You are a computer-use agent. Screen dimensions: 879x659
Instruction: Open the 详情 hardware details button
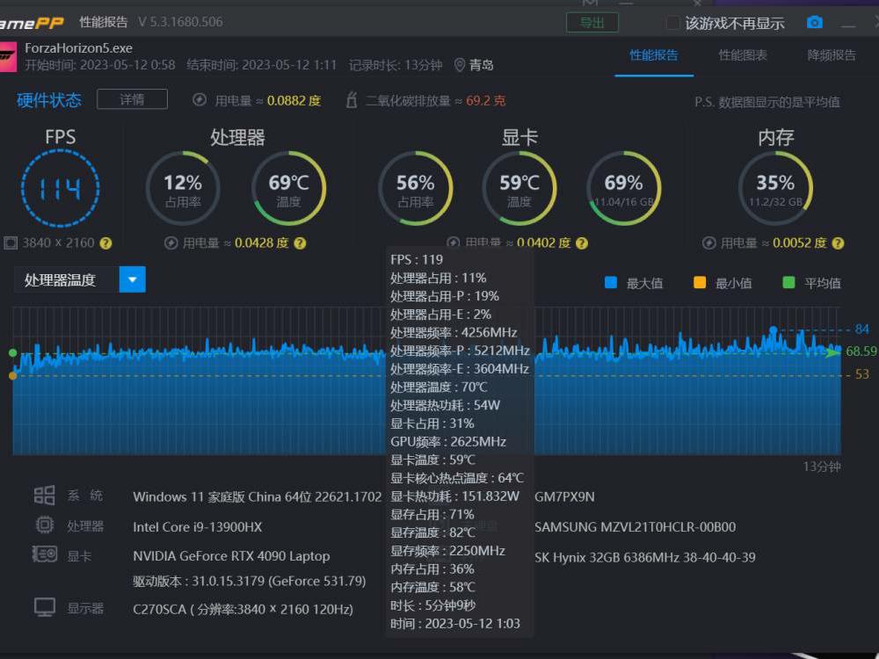pos(133,99)
